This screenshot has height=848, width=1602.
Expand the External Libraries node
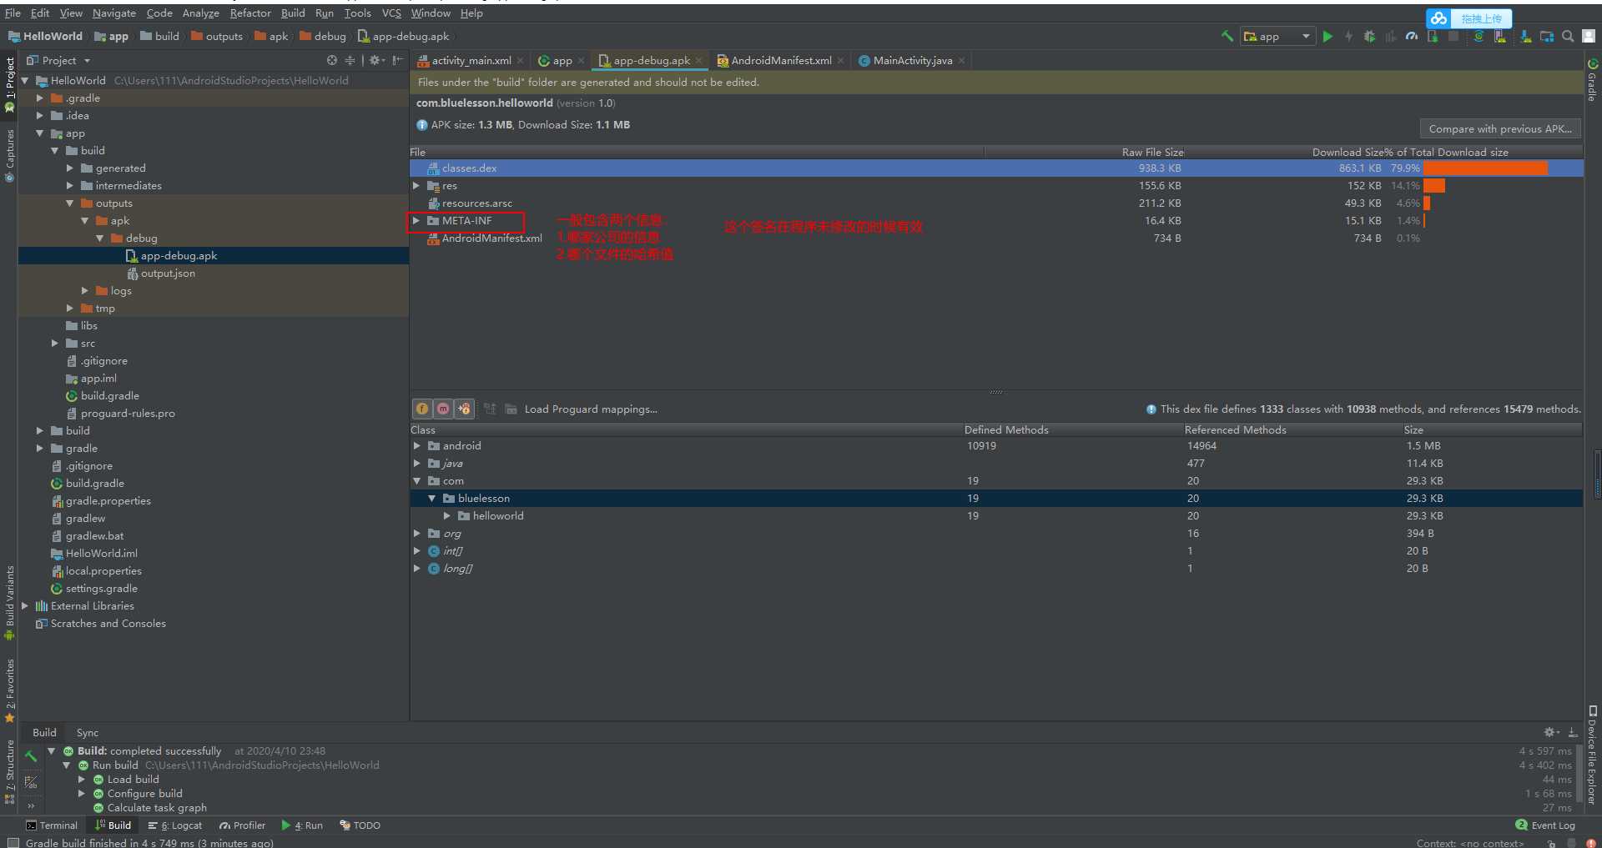[x=25, y=605]
